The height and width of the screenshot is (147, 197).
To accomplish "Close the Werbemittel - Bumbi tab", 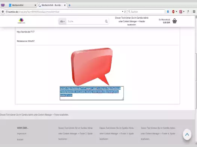I will [x=65, y=5].
